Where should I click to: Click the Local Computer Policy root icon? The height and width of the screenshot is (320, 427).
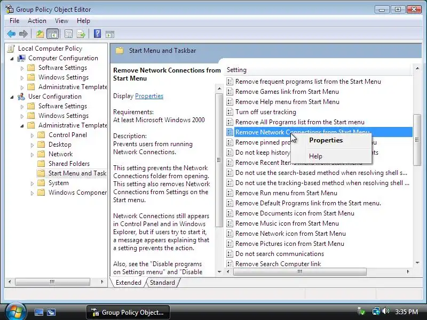pos(11,49)
